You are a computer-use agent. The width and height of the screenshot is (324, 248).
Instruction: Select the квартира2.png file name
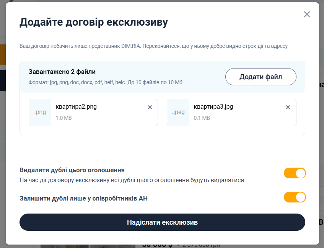[x=76, y=107]
